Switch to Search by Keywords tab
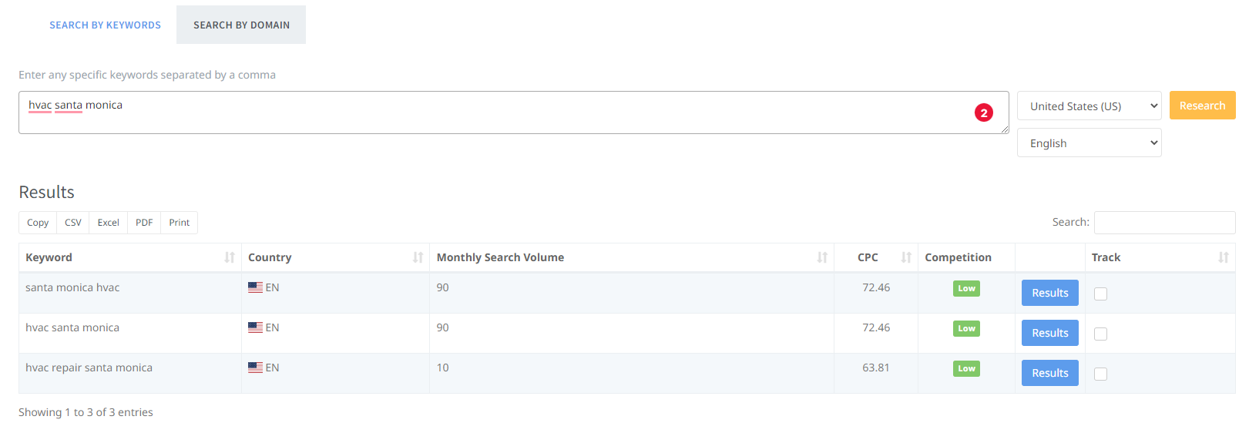 106,25
